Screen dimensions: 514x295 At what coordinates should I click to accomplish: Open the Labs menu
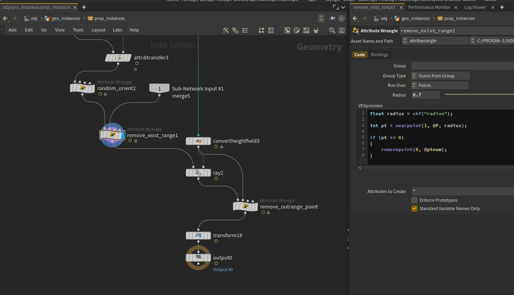(118, 30)
